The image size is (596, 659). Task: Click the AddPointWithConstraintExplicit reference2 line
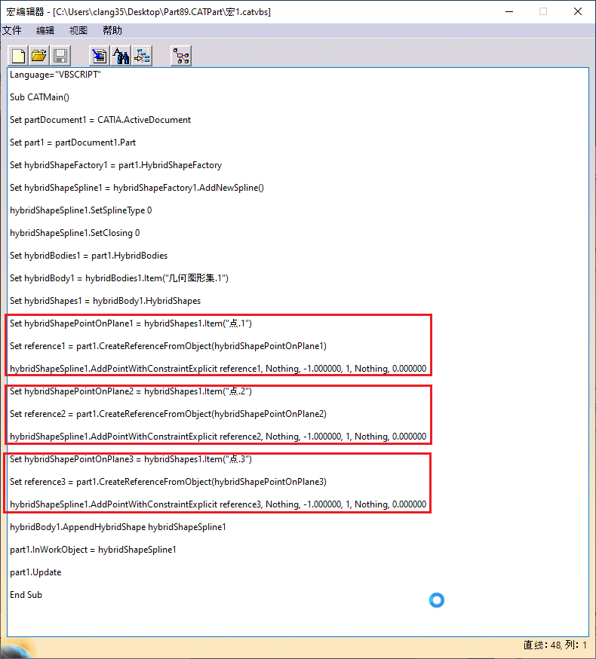(218, 437)
